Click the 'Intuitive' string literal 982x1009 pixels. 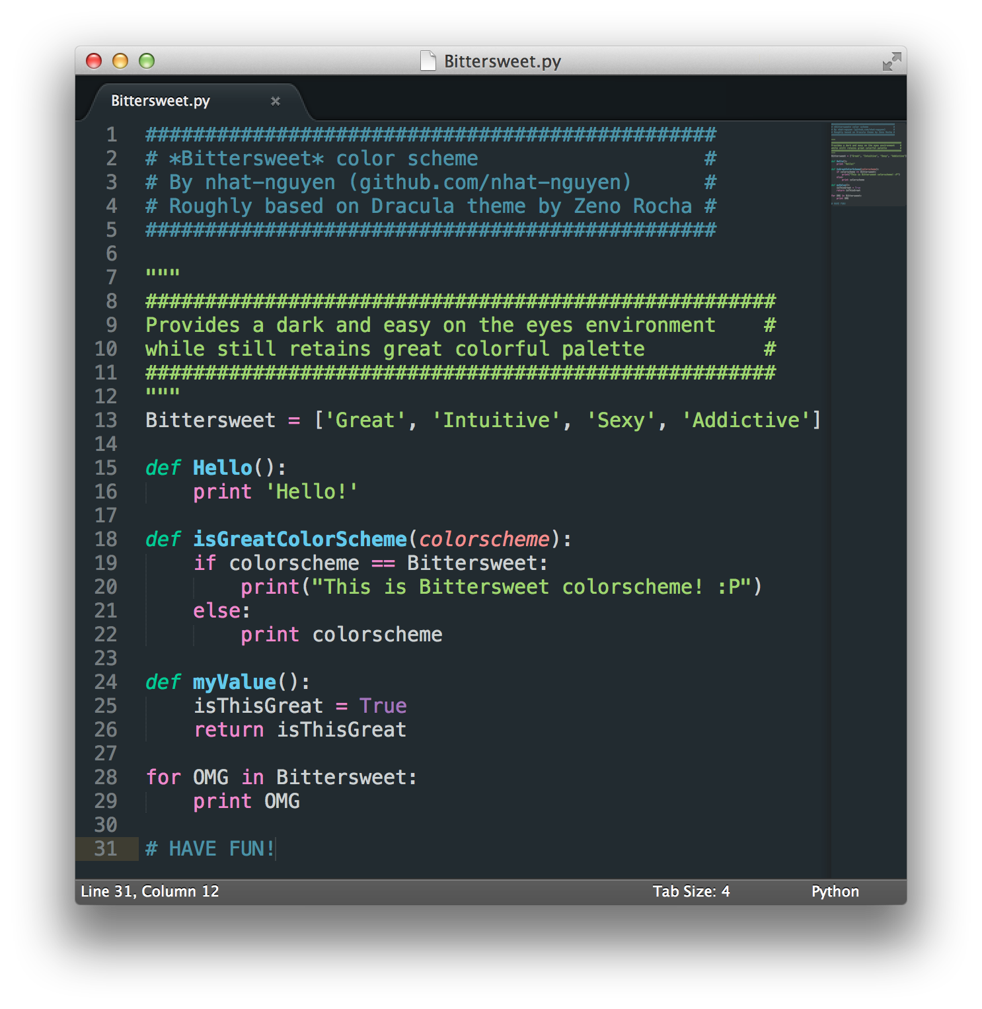point(496,421)
